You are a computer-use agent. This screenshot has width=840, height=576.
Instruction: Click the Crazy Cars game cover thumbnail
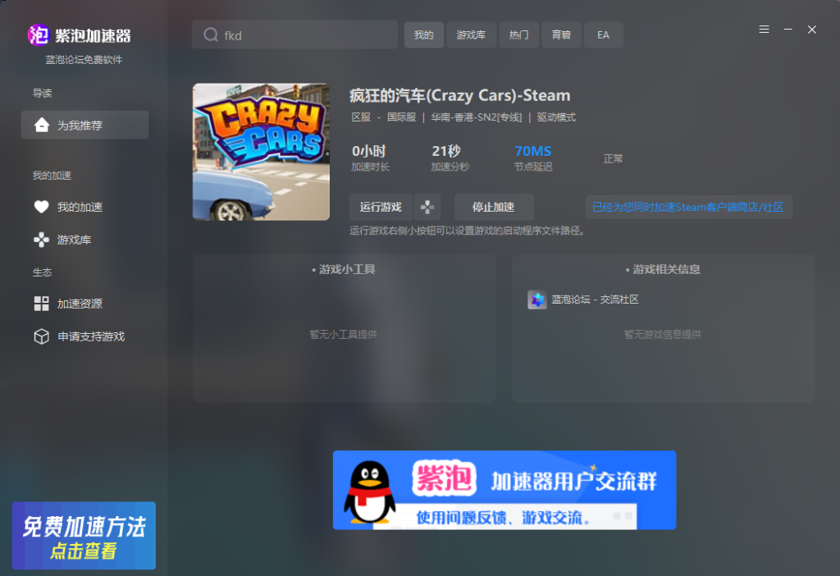(x=262, y=152)
